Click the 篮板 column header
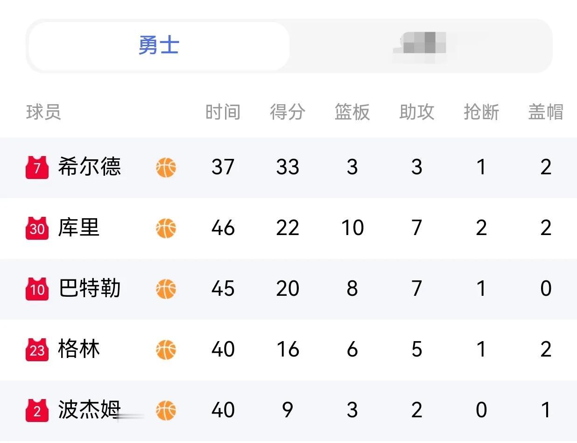 [352, 112]
